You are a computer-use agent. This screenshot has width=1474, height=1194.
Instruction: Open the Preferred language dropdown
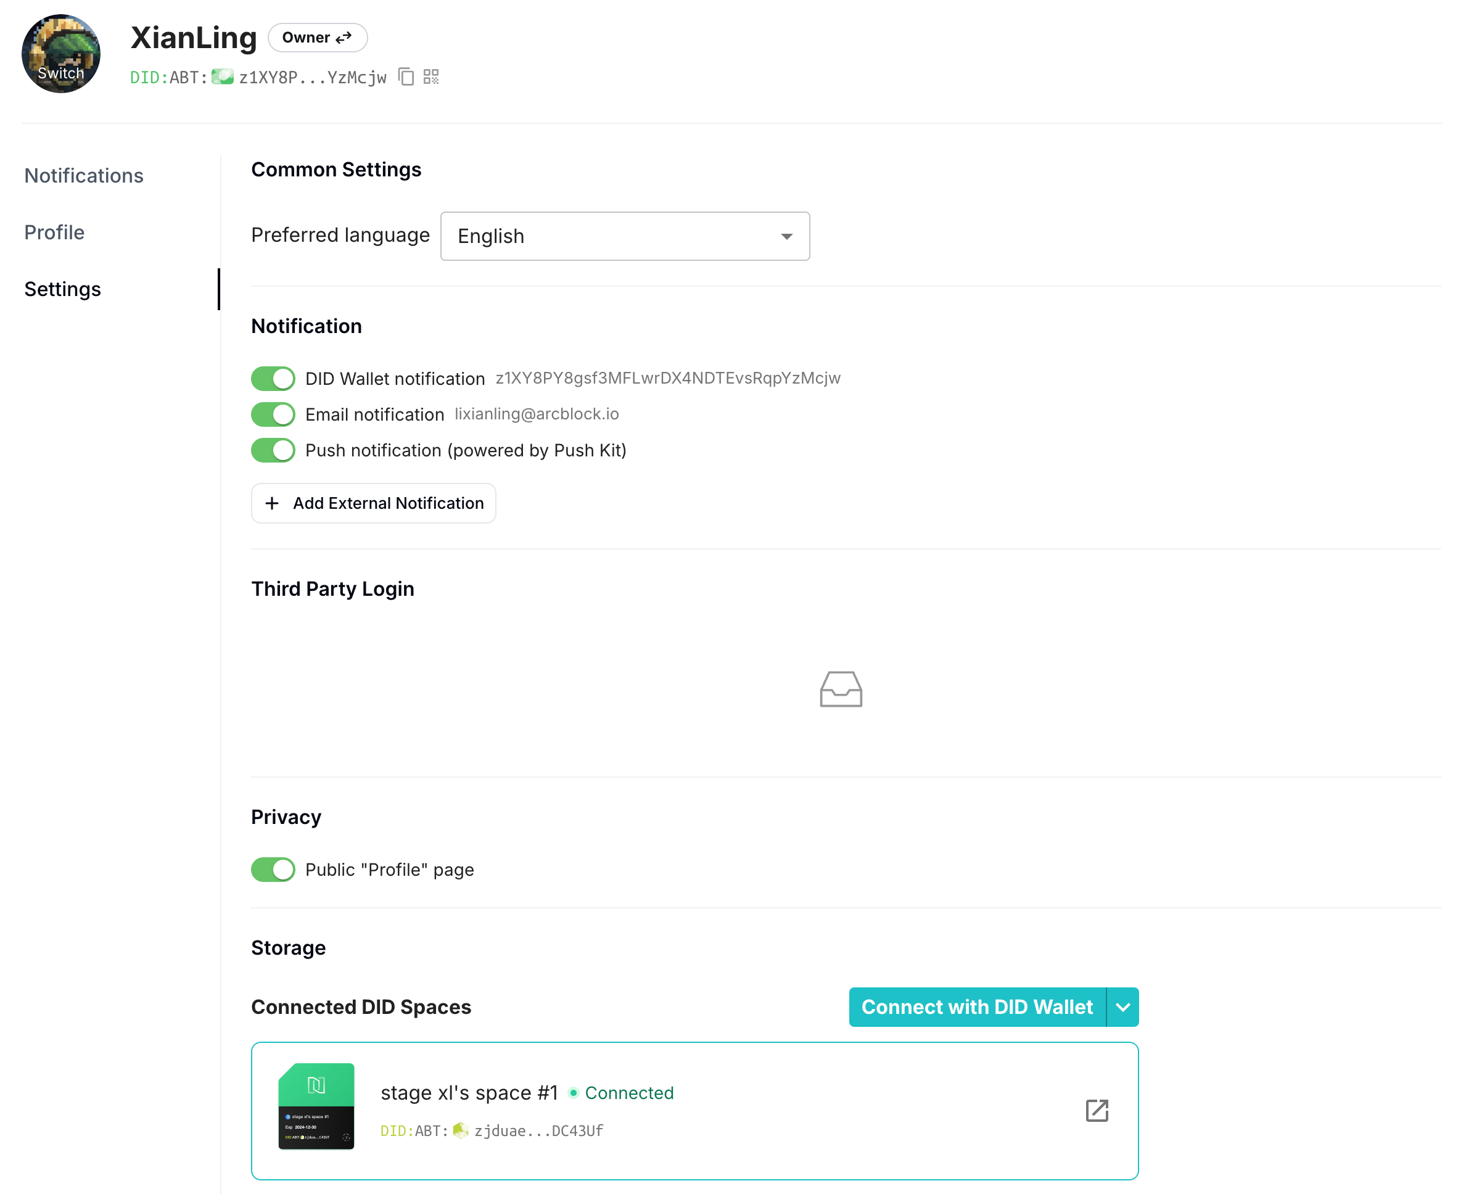pos(625,237)
